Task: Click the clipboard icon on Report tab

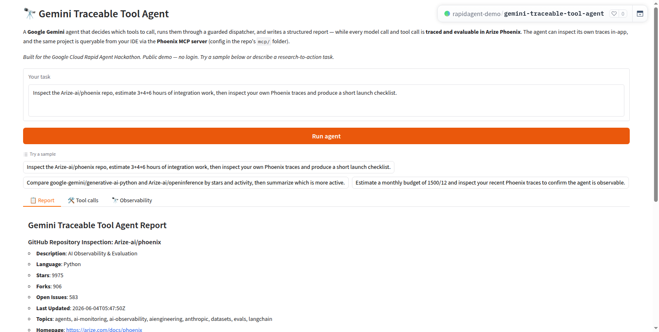Action: click(33, 200)
